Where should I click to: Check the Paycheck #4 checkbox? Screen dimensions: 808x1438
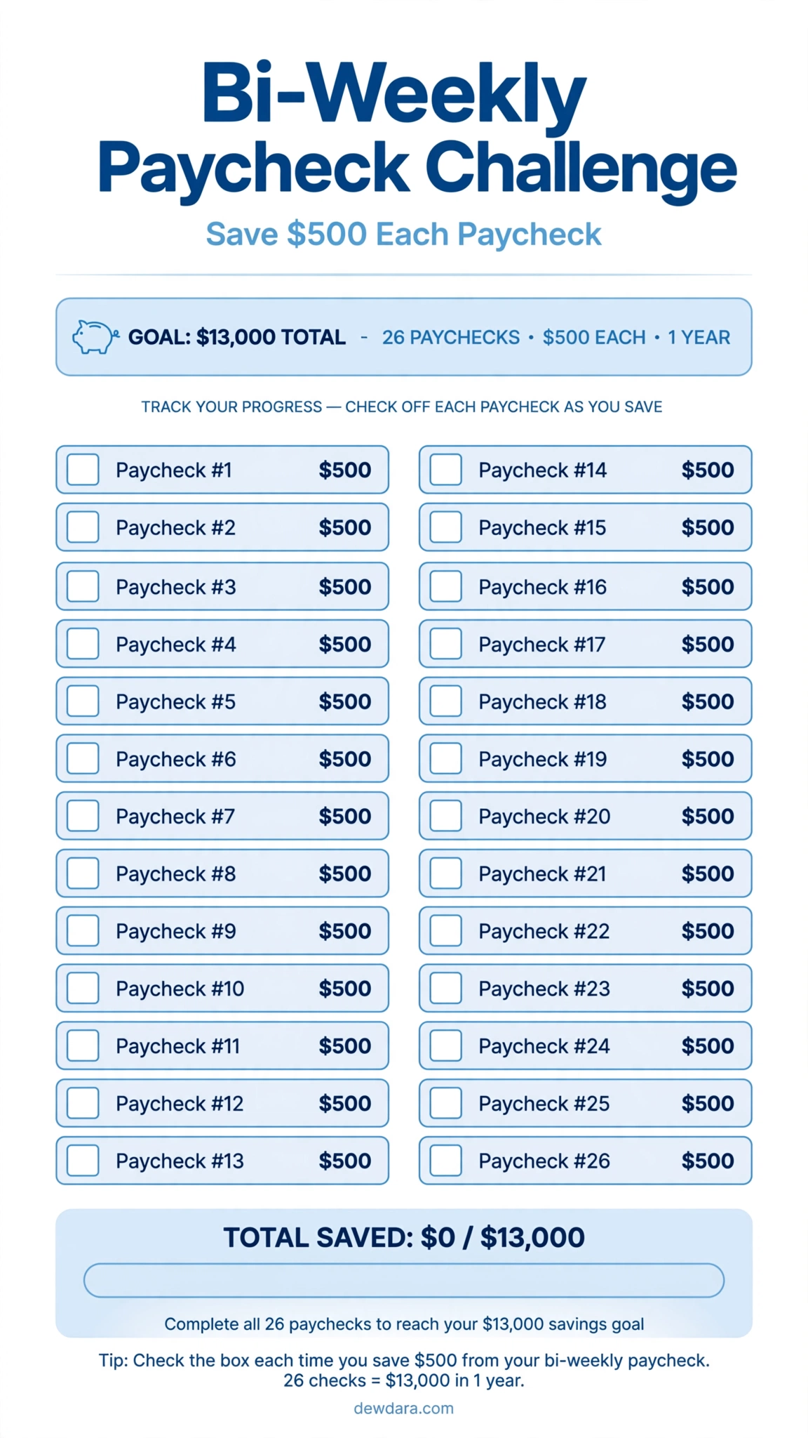point(83,644)
